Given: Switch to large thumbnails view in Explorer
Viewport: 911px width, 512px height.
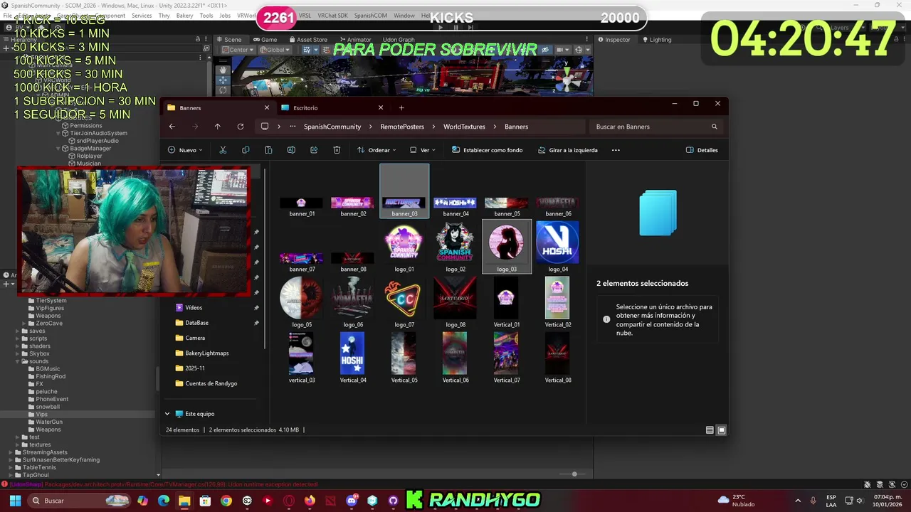Looking at the screenshot, I should [x=721, y=430].
